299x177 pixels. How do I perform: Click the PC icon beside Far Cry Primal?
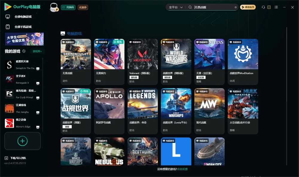[38, 98]
